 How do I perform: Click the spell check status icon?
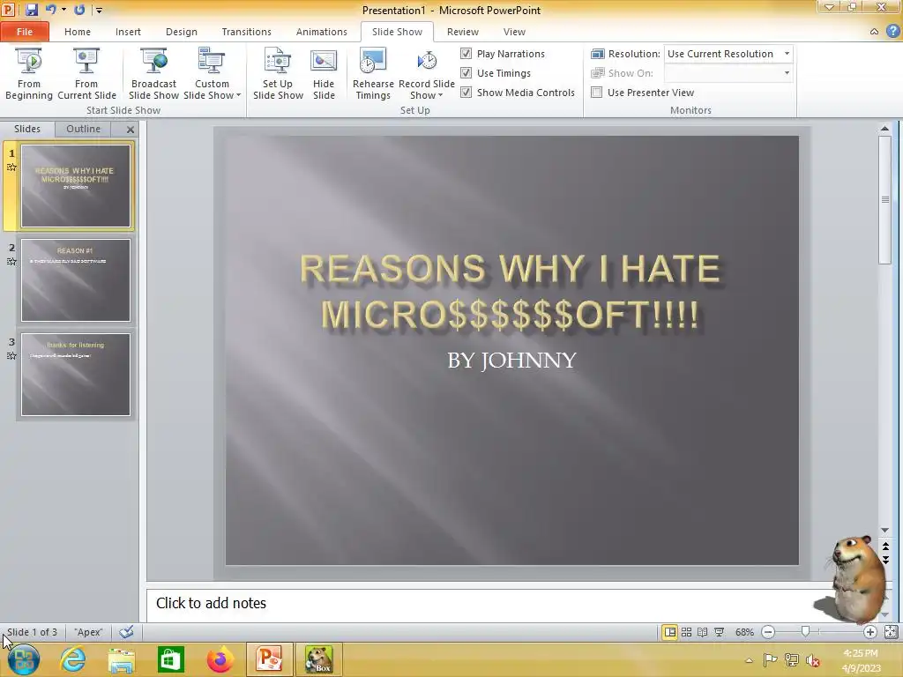click(x=126, y=632)
